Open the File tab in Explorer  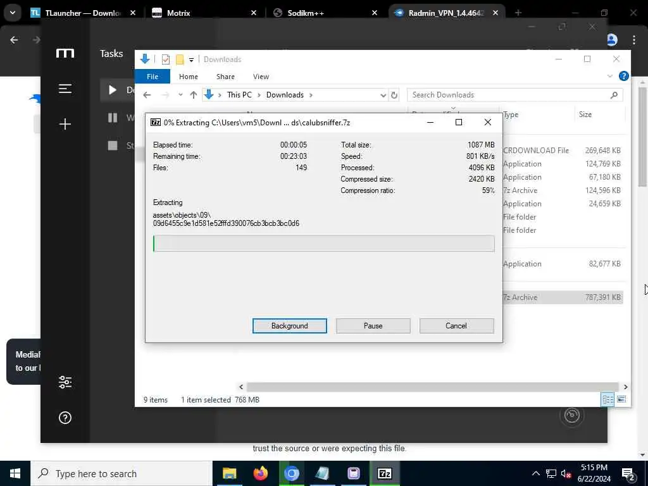(153, 77)
